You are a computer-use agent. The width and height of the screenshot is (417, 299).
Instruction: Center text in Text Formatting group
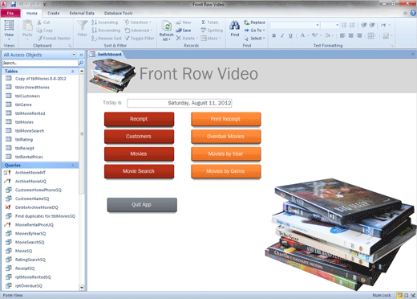click(350, 35)
